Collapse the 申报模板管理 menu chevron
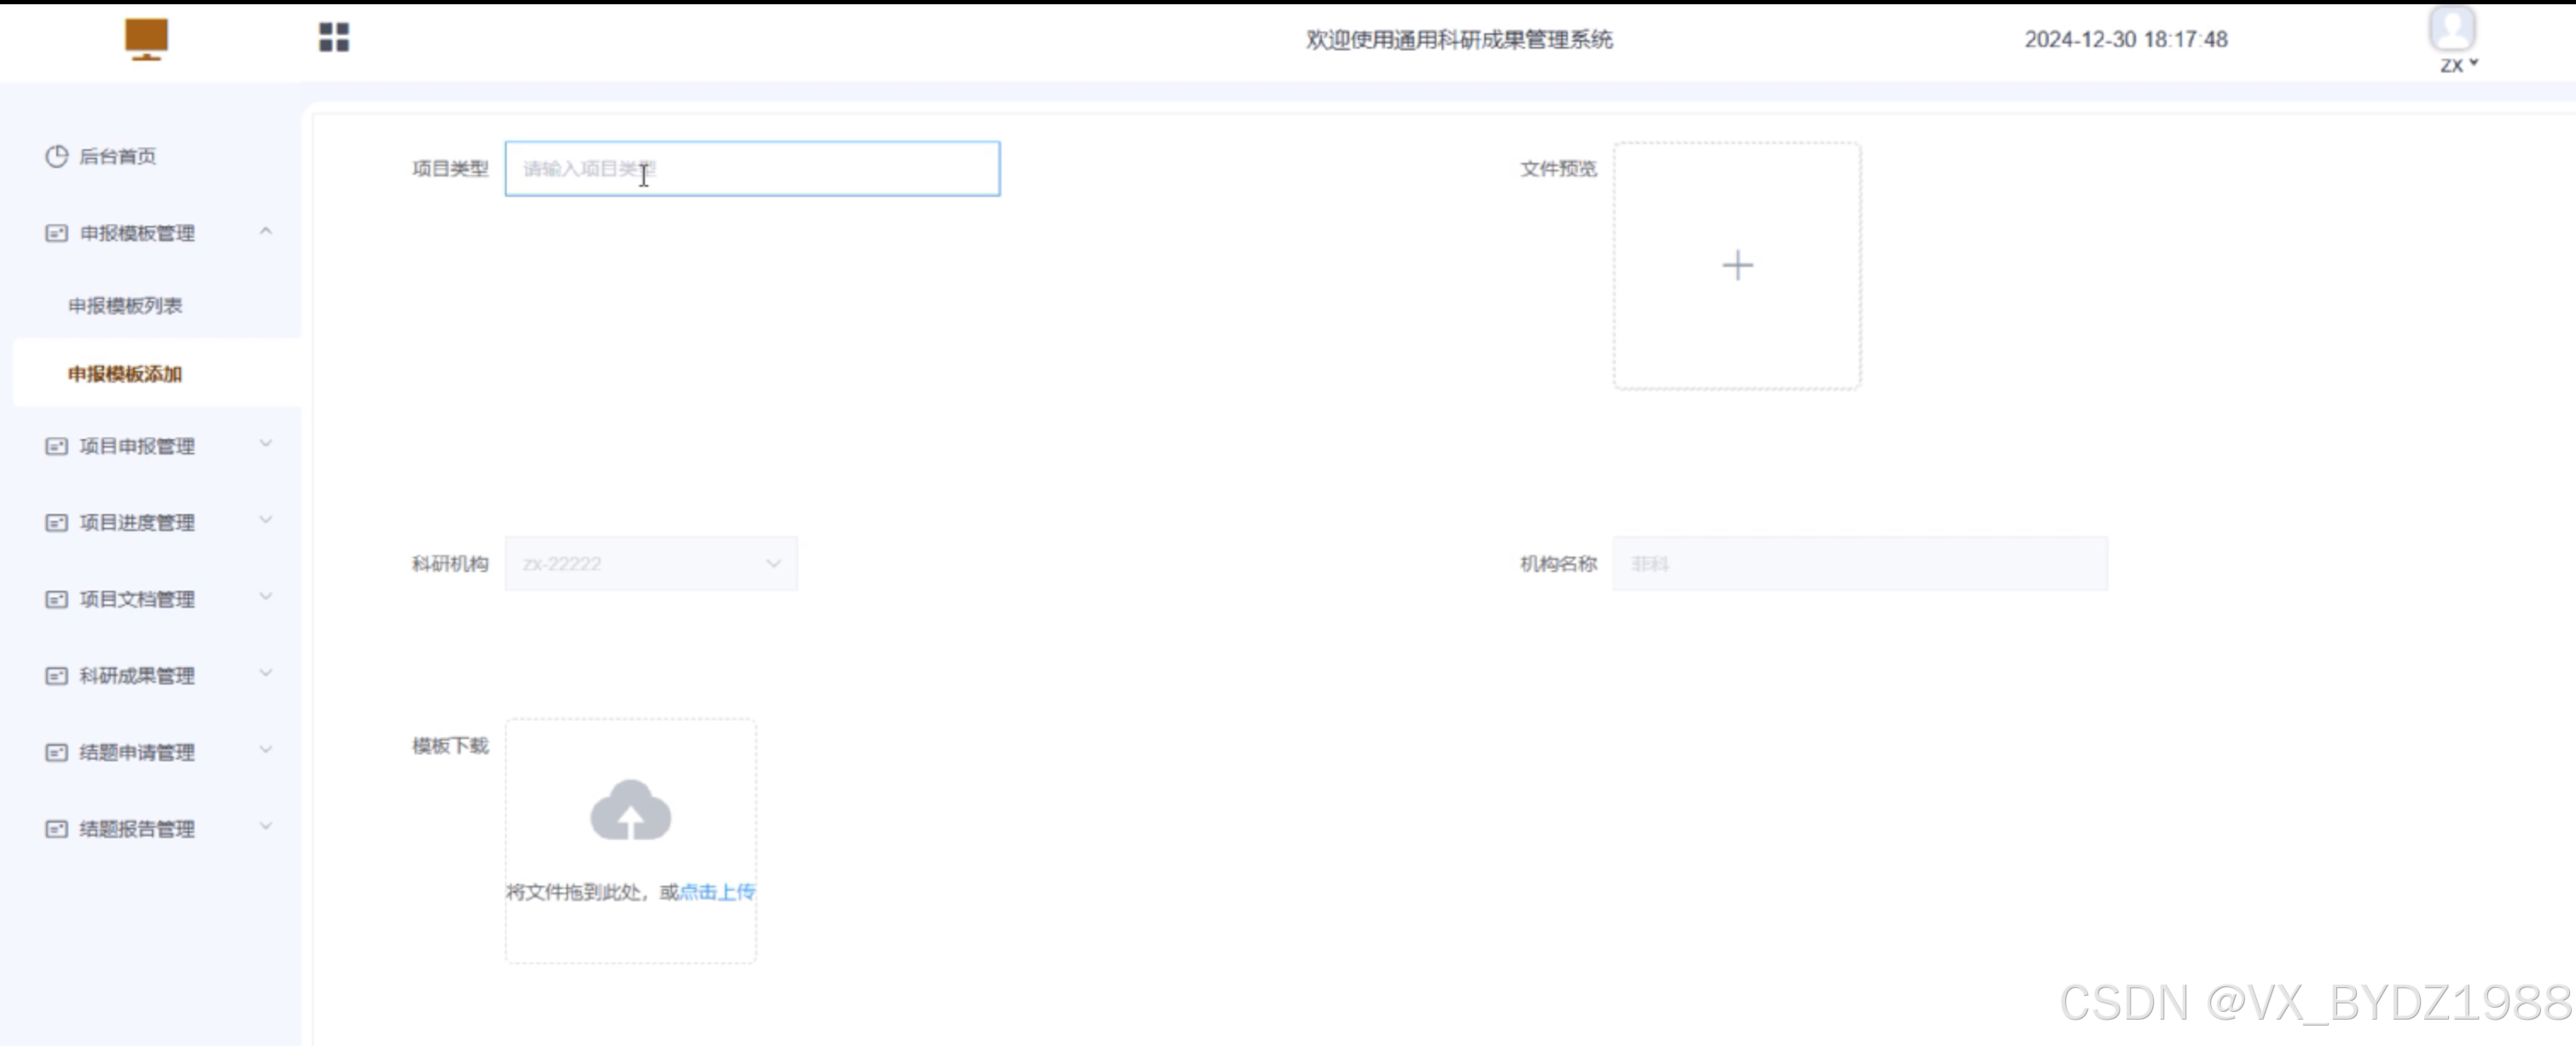The width and height of the screenshot is (2576, 1046). click(x=265, y=231)
